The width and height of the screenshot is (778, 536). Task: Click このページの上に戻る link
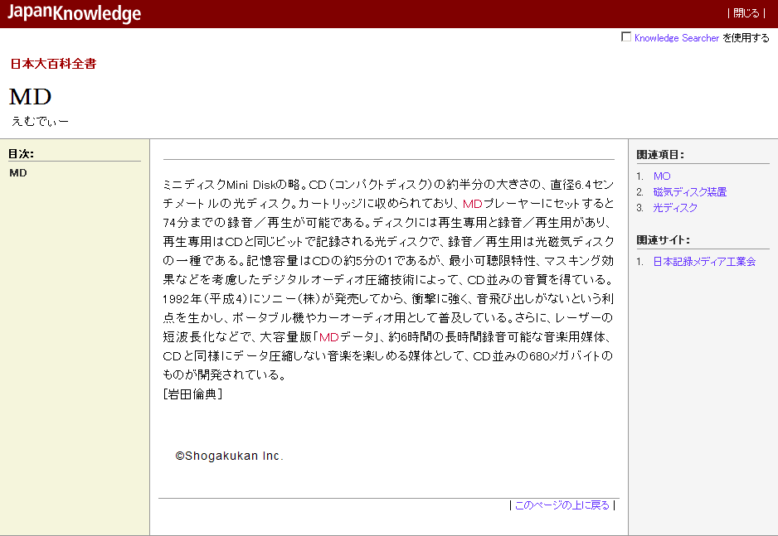click(x=562, y=505)
